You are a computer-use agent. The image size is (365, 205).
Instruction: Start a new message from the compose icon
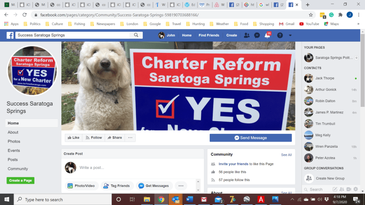[335, 189]
